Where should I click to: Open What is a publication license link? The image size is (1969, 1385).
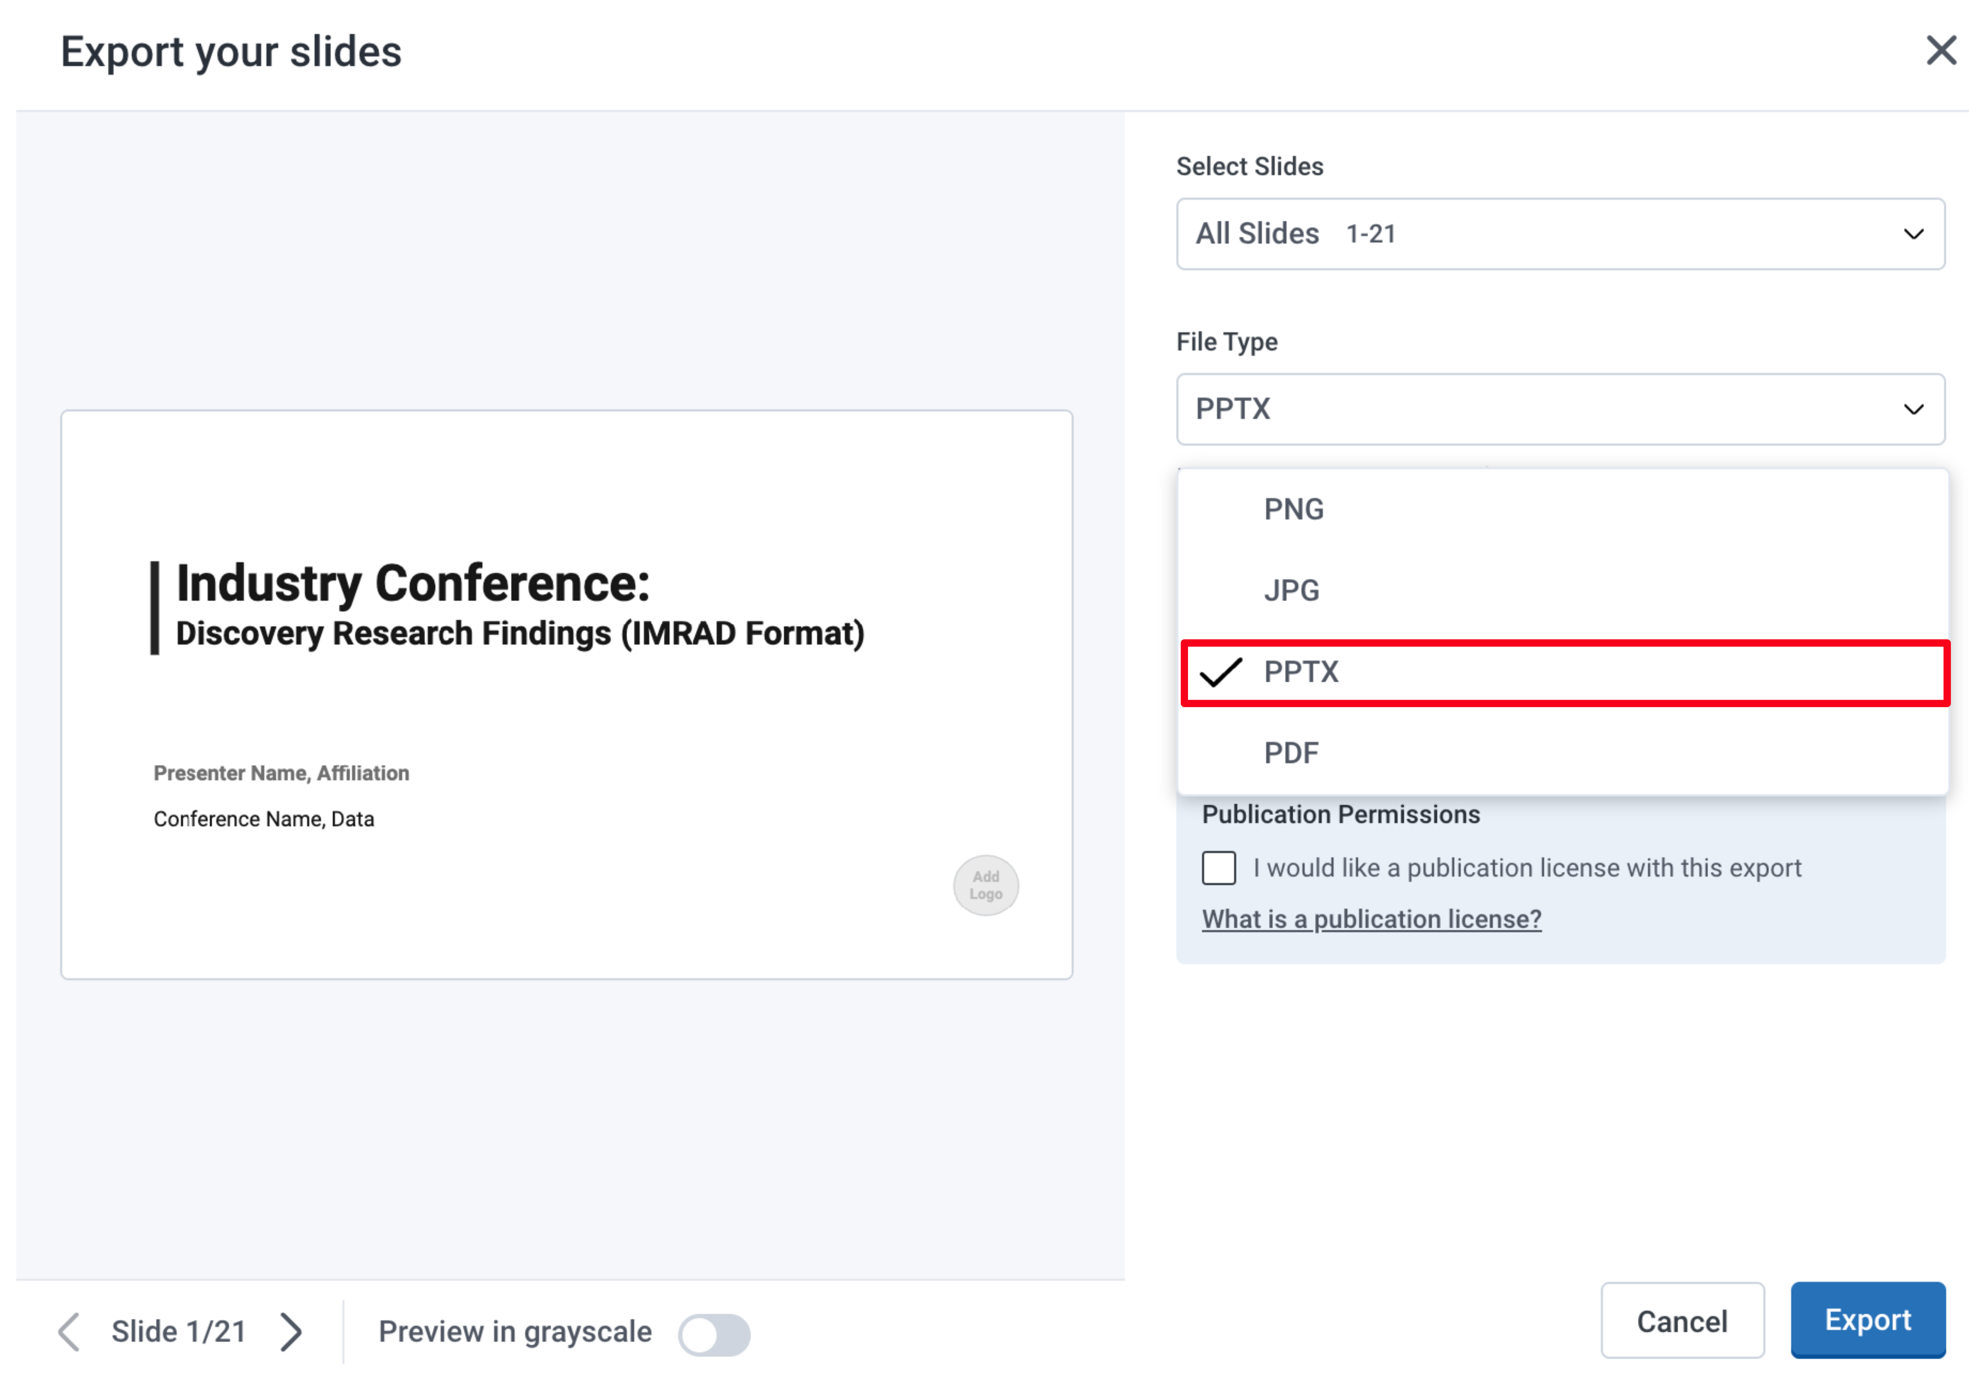click(1371, 919)
